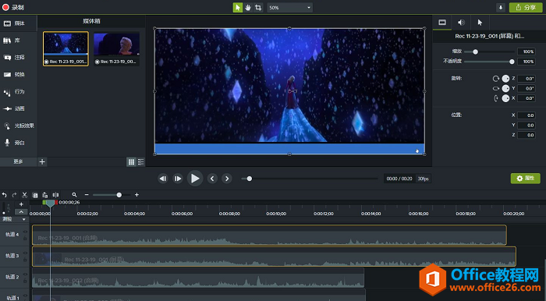Click the timeline playhead handle

pos(50,204)
